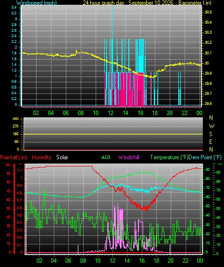Click the Windchill legend label
This screenshot has height=267, width=224.
click(128, 157)
